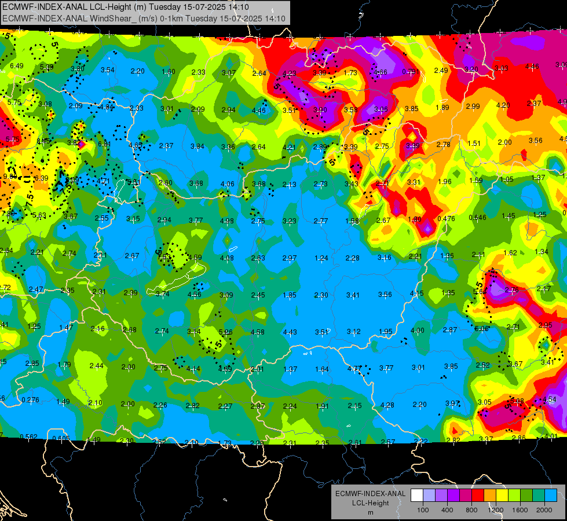
Task: Click the red legend swatch
Action: coord(478,496)
